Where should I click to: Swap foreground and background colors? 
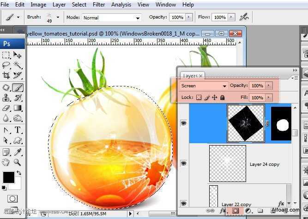19,173
